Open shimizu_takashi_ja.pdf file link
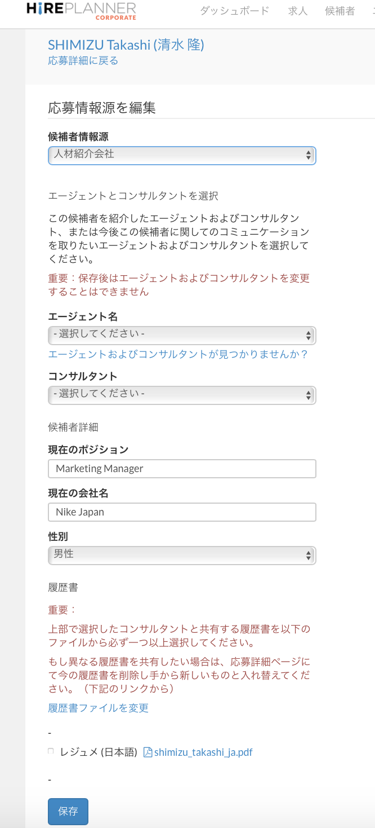The image size is (375, 828). click(x=203, y=752)
